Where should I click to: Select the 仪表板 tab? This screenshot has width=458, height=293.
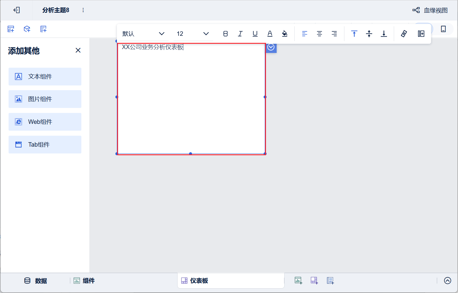tap(231, 281)
